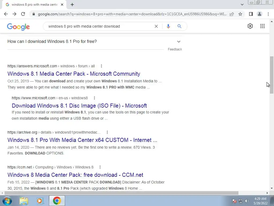274x206 pixels.
Task: Open Download Windows 8.1 Disc Image link
Action: click(x=79, y=106)
